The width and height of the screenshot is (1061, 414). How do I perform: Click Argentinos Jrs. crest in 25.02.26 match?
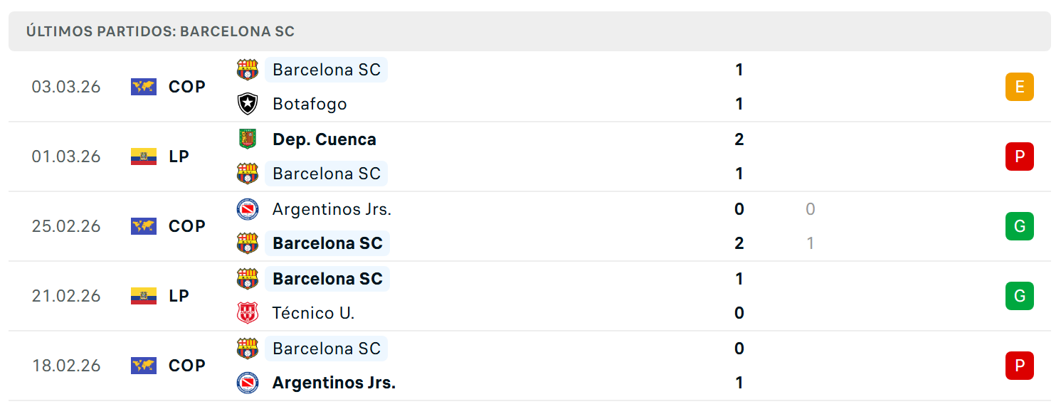248,209
